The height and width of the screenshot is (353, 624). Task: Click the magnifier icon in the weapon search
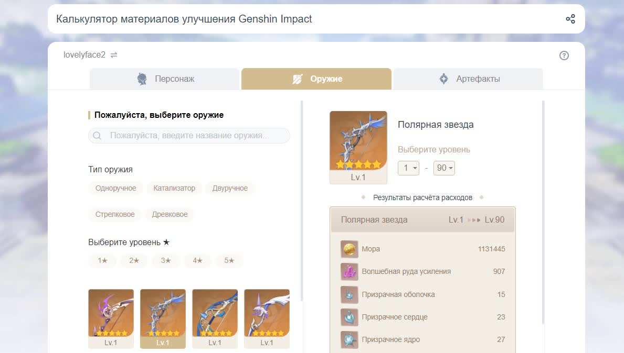point(97,136)
